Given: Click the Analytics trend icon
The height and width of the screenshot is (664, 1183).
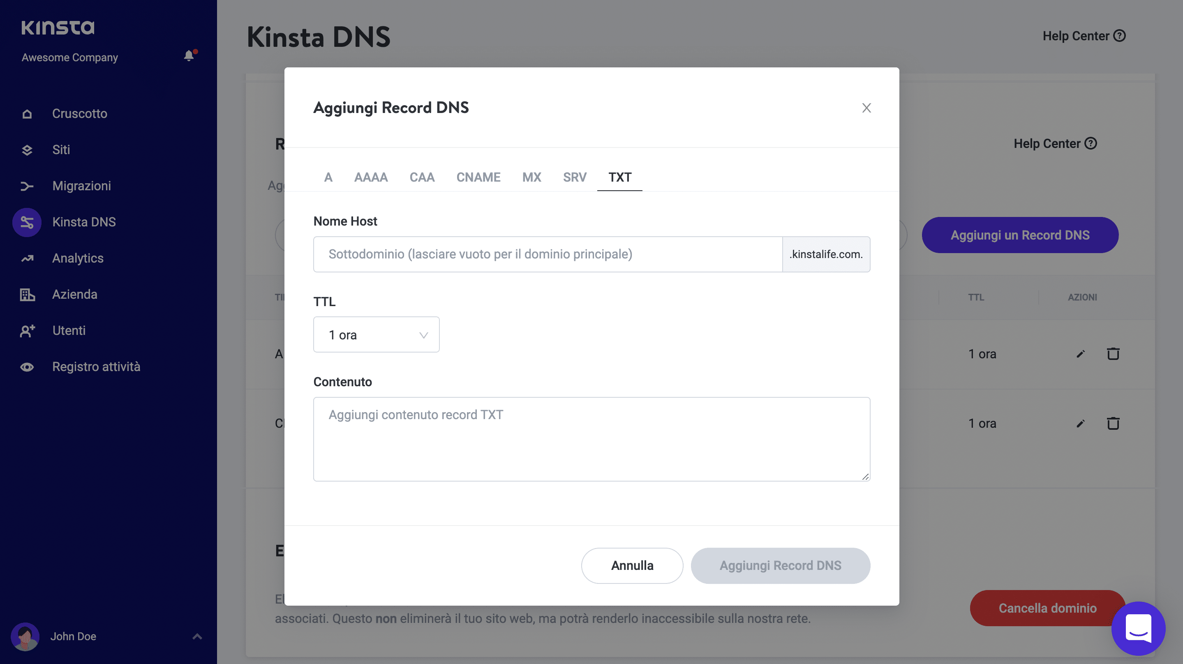Looking at the screenshot, I should (x=27, y=258).
